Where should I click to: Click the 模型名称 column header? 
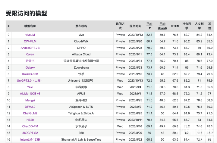click(x=30, y=26)
